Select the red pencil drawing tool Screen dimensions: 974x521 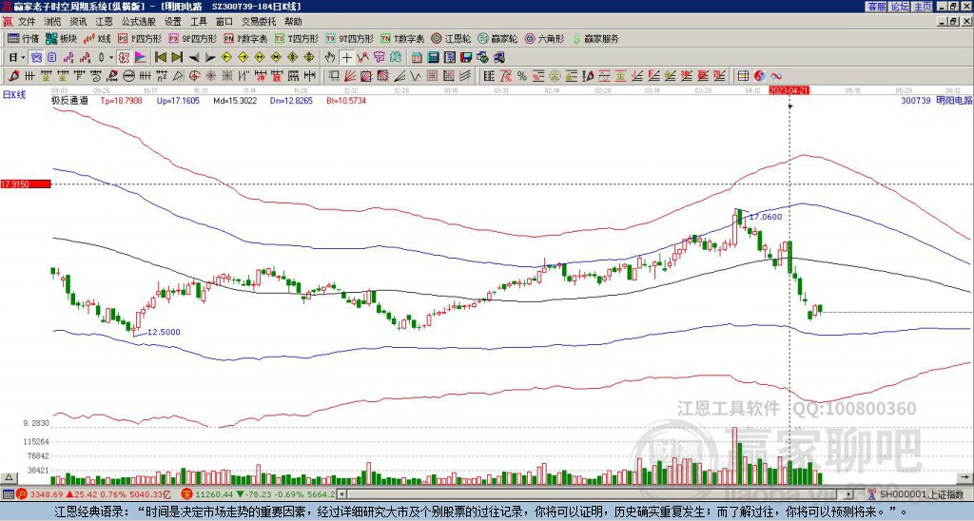click(x=13, y=76)
